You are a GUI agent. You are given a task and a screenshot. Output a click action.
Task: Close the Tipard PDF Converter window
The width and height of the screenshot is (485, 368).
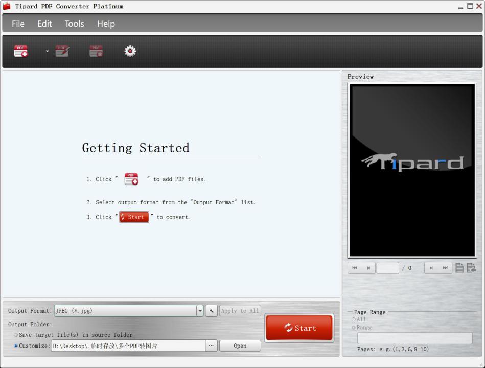click(x=479, y=6)
